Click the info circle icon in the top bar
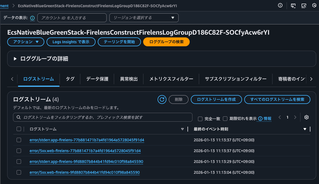This screenshot has height=184, width=319. click(x=280, y=5)
